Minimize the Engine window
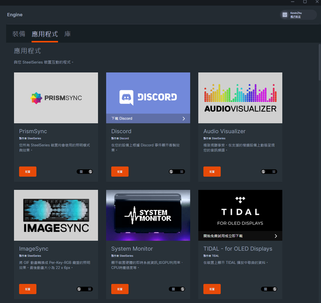 click(x=292, y=2)
